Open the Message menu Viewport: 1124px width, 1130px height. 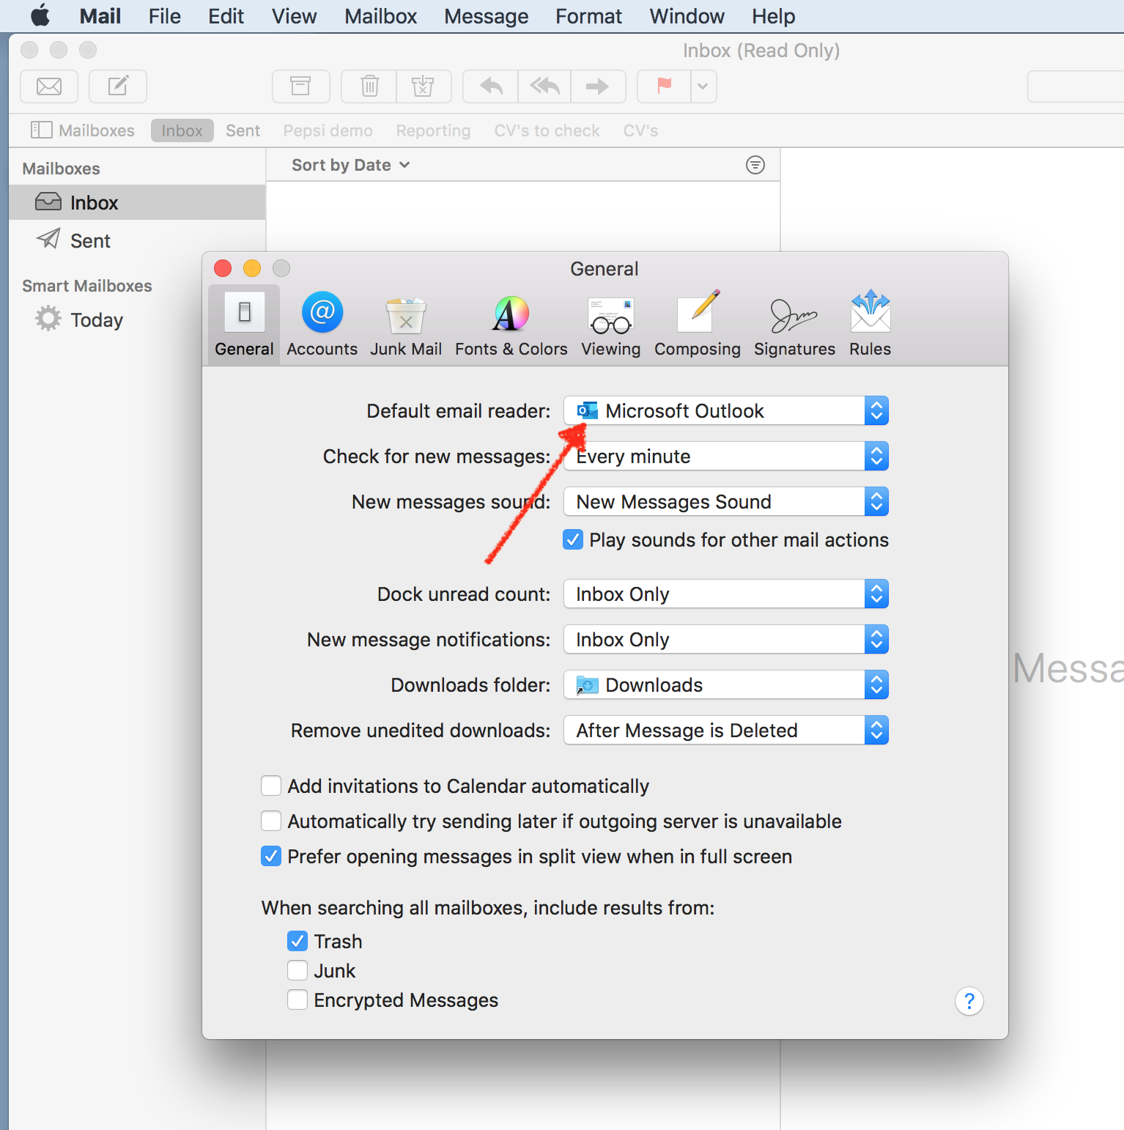[486, 16]
